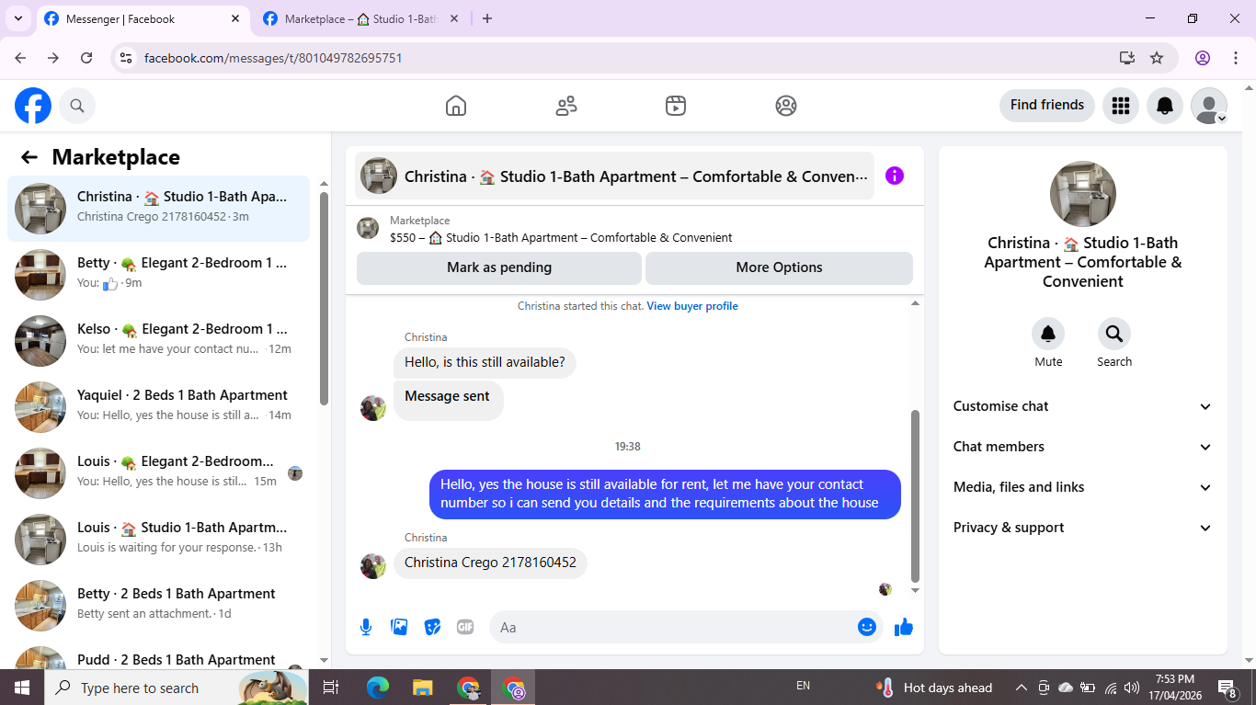Open the account profile avatar menu

click(1209, 106)
